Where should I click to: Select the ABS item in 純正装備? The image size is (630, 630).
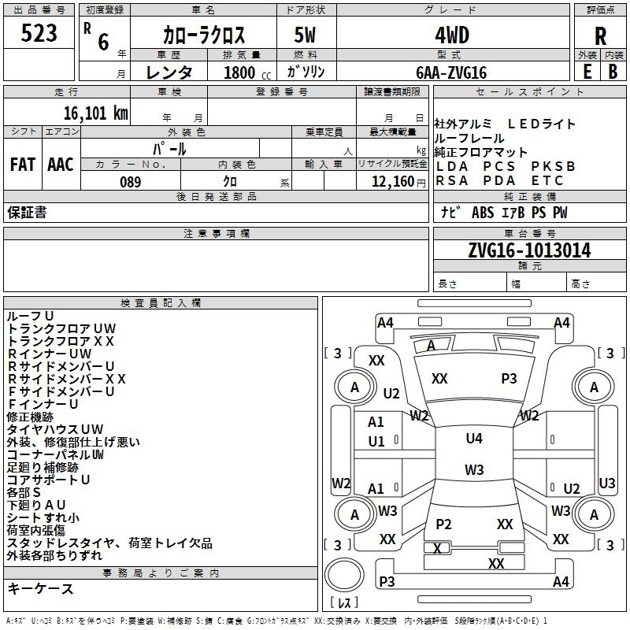coord(483,213)
